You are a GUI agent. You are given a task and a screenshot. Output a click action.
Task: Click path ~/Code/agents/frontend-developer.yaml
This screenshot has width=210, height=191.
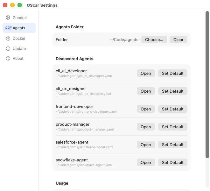pos(86,111)
